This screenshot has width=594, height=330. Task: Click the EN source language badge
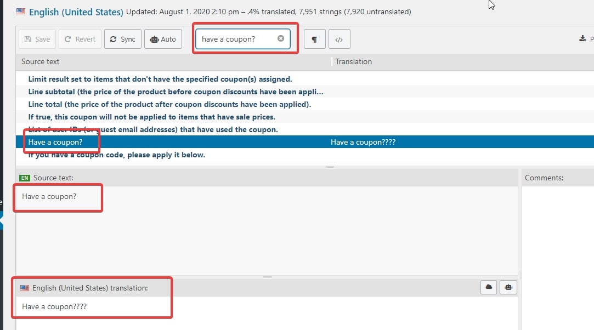pyautogui.click(x=25, y=178)
